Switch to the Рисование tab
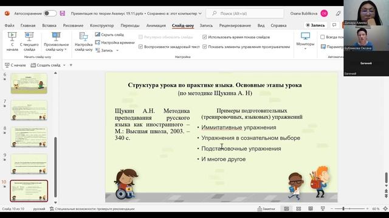Screen dimensions: 389x218 pos(73,25)
